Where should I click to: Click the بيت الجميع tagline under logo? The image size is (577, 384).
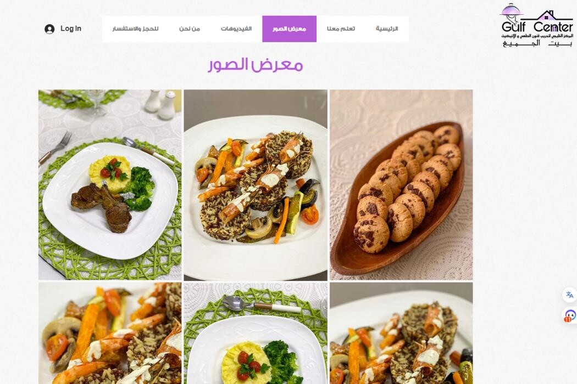pos(537,43)
